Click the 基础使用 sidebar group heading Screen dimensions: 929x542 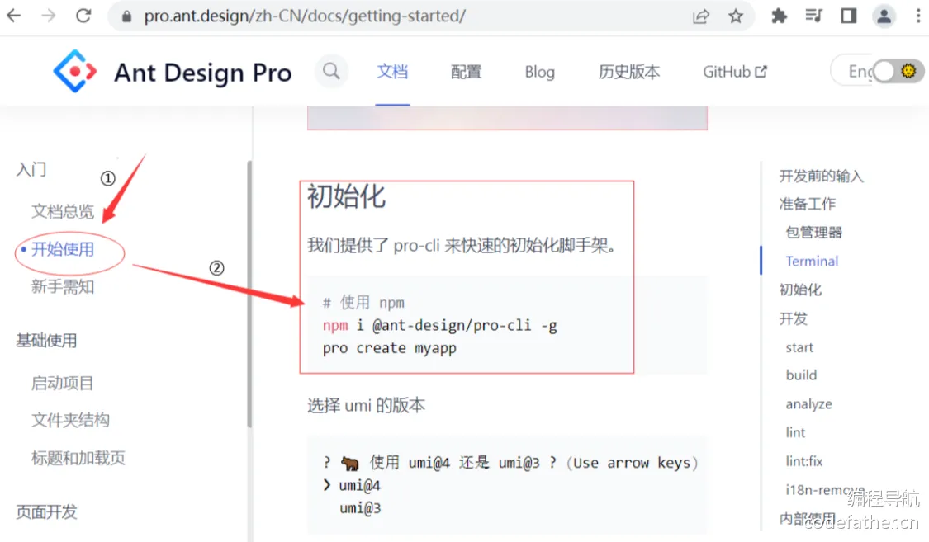46,340
